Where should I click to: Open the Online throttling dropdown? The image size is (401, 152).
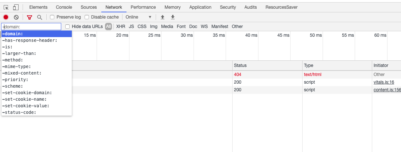(x=138, y=17)
